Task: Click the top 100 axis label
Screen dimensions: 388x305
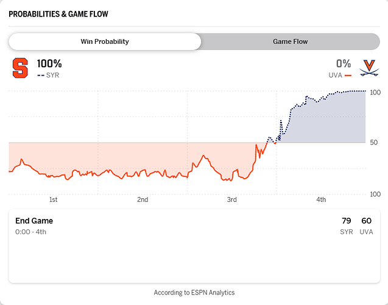Action: (375, 93)
